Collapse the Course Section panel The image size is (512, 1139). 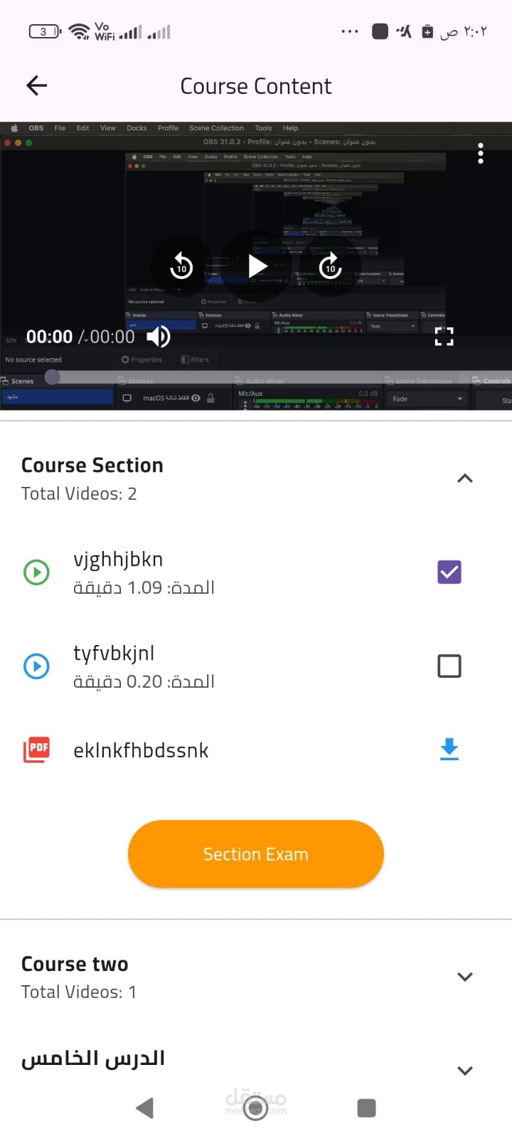(x=465, y=478)
